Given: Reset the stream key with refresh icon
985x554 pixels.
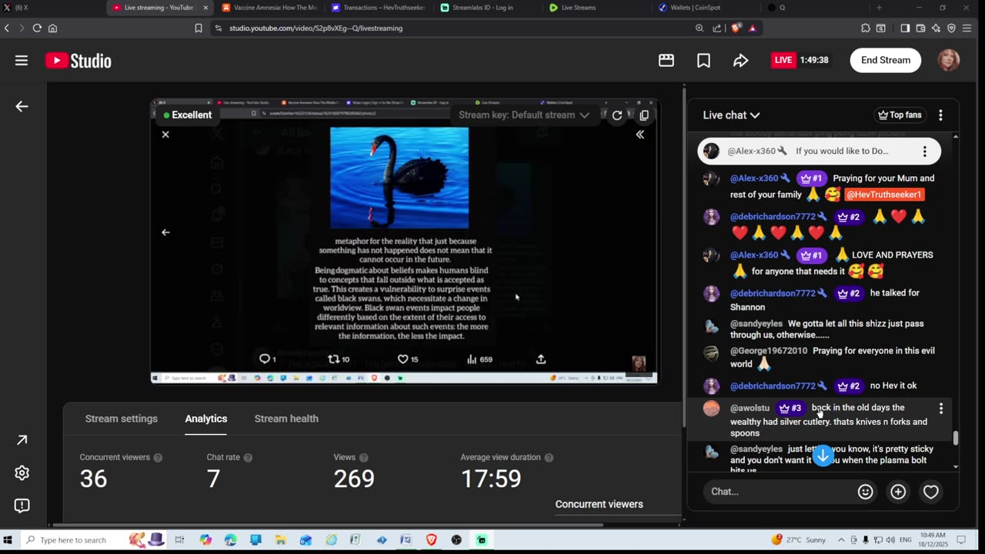Looking at the screenshot, I should pos(617,115).
